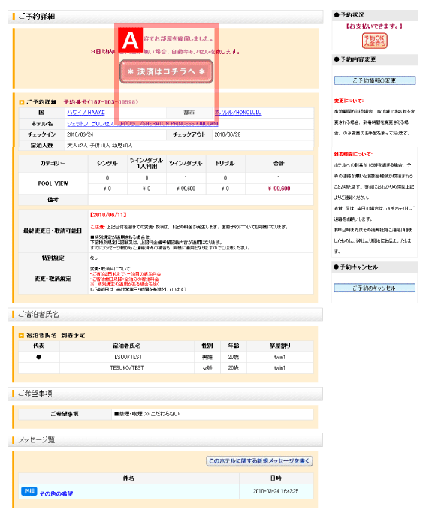Click the red letter A marker
This screenshot has width=426, height=513.
pyautogui.click(x=130, y=40)
